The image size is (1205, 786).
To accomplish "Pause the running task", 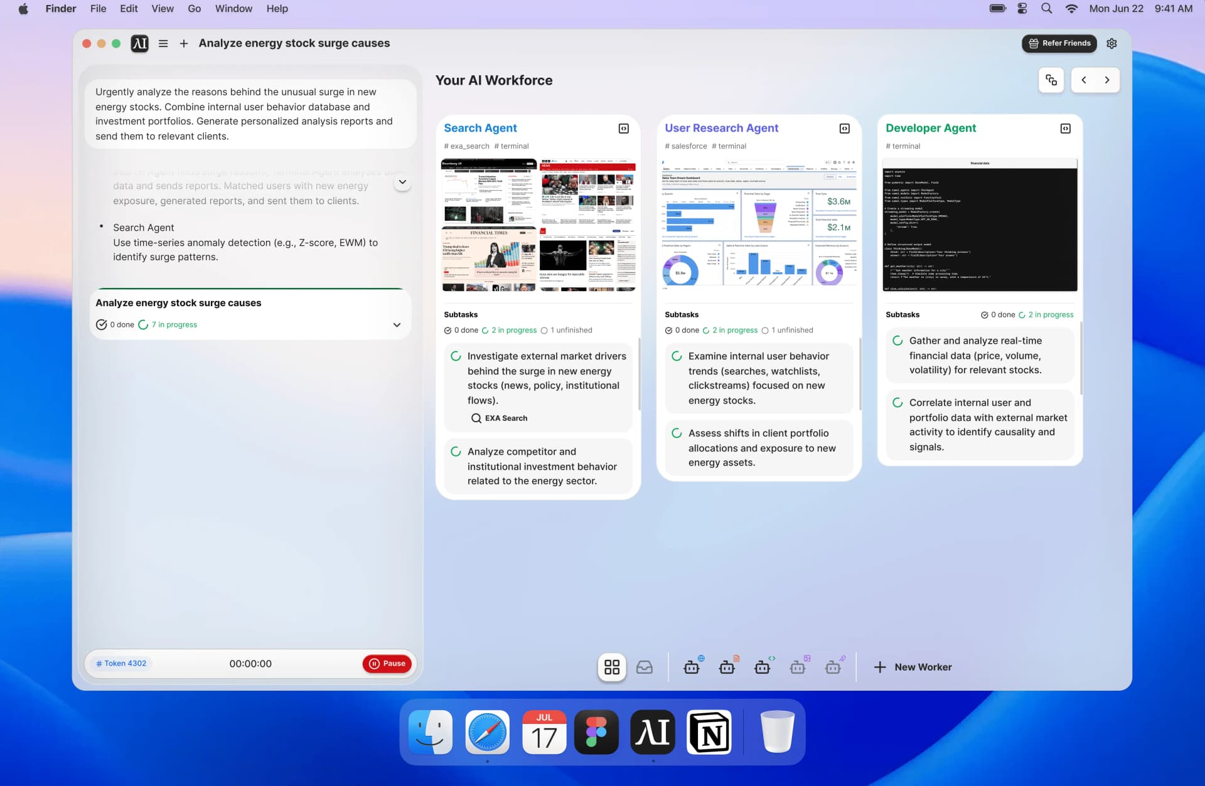I will pyautogui.click(x=387, y=664).
